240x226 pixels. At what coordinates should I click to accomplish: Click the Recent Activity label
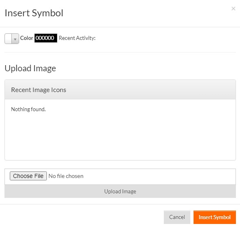click(77, 38)
